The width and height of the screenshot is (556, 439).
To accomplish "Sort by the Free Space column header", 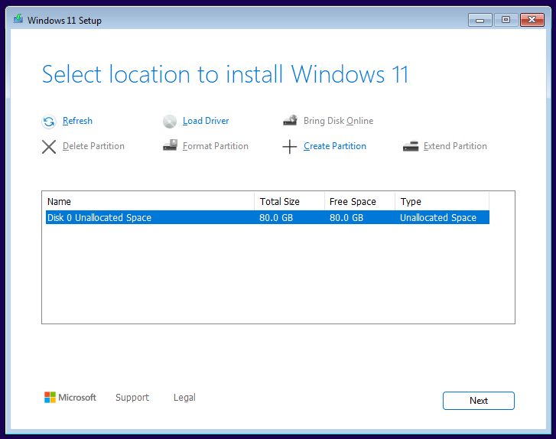I will (359, 201).
